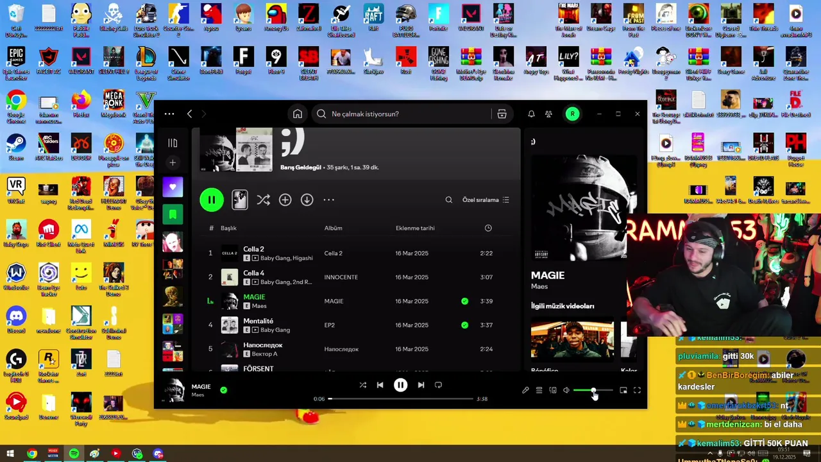Pause playback in the bottom player bar
The width and height of the screenshot is (821, 462).
pos(400,385)
